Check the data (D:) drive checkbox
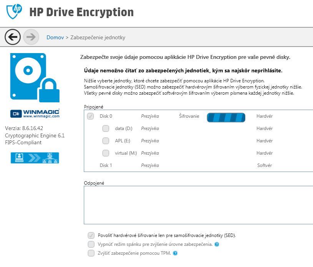Image resolution: width=313 pixels, height=267 pixels. tap(106, 128)
